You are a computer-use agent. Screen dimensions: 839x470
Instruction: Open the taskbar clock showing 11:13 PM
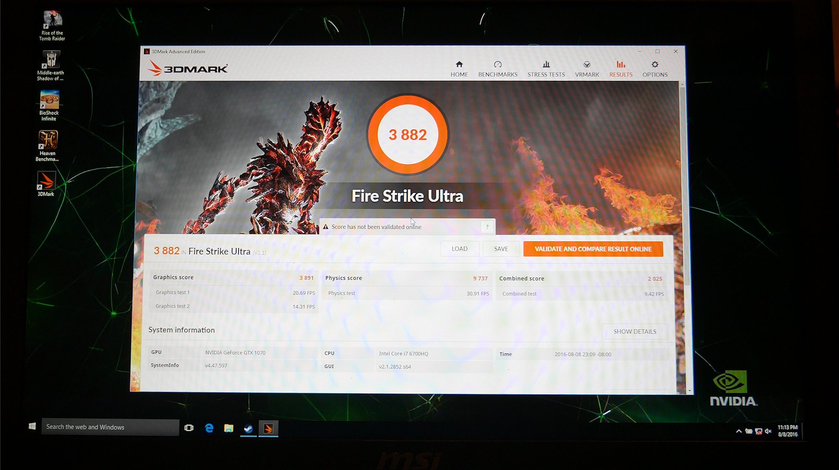point(788,431)
